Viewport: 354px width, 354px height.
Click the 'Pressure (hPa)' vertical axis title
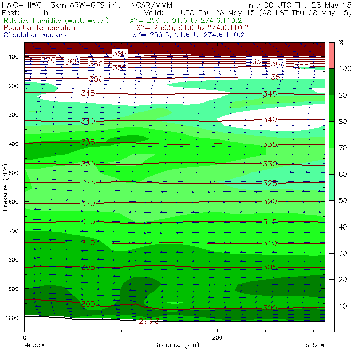click(5, 188)
